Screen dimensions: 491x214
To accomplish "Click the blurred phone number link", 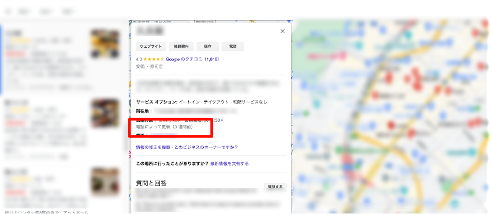I will pos(164,135).
